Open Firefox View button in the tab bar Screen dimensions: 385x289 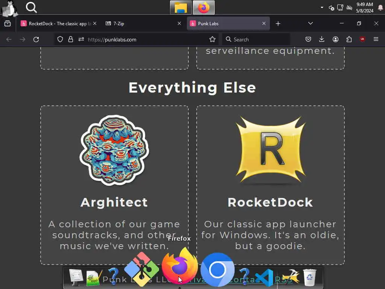[8, 24]
